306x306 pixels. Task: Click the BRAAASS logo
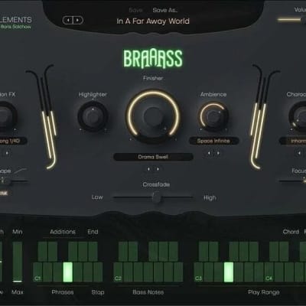coord(153,59)
